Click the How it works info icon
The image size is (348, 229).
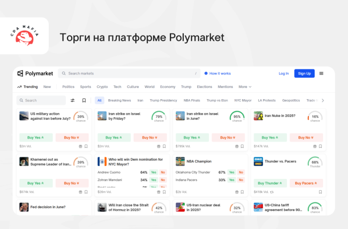(206, 73)
